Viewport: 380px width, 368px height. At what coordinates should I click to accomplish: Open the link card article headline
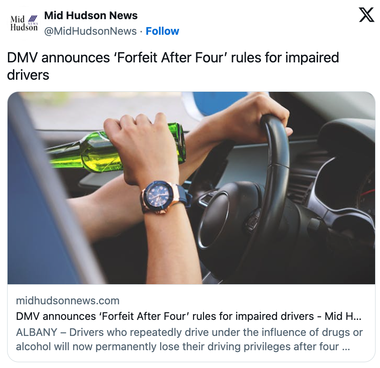[189, 316]
